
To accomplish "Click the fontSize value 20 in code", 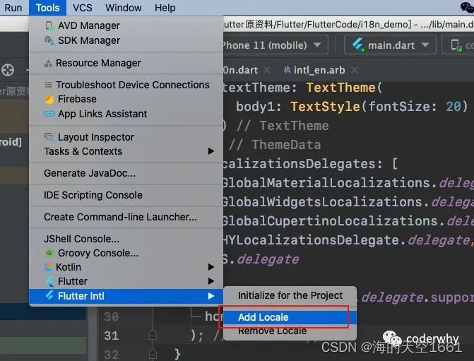I will pyautogui.click(x=453, y=107).
